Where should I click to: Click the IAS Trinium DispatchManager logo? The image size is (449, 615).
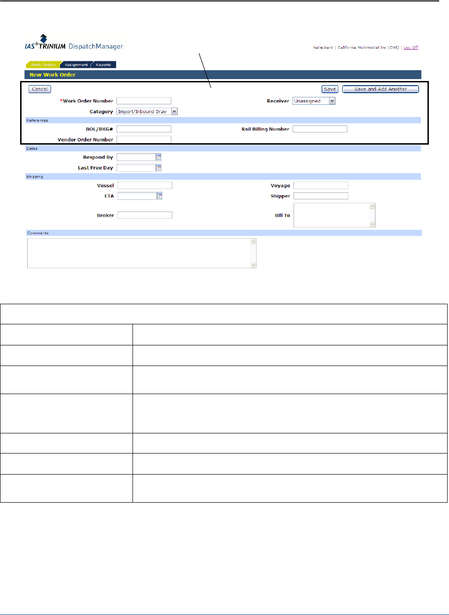pyautogui.click(x=74, y=43)
